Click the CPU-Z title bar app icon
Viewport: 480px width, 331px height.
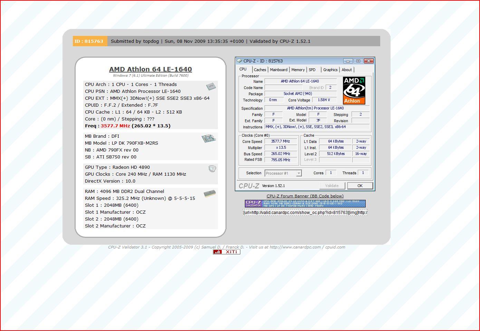[239, 61]
